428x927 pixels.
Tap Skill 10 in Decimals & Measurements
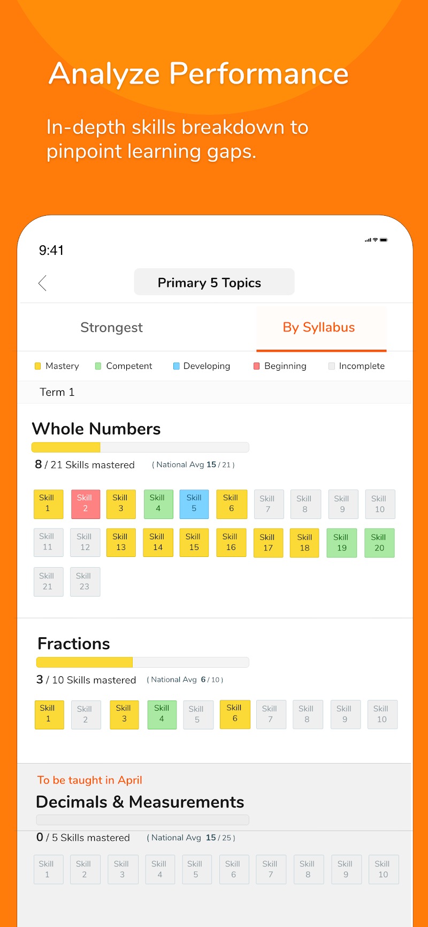(x=383, y=869)
